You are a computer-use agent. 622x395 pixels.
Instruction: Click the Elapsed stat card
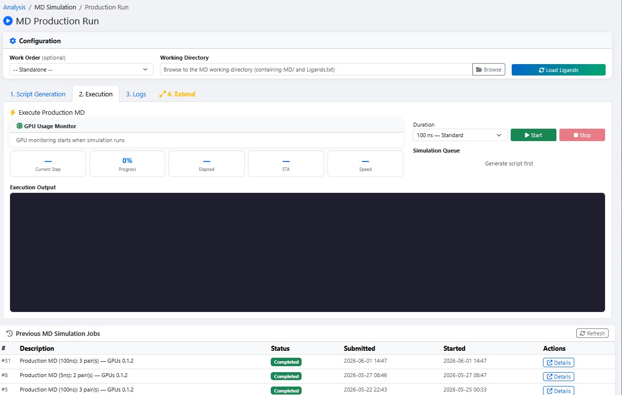coord(207,164)
